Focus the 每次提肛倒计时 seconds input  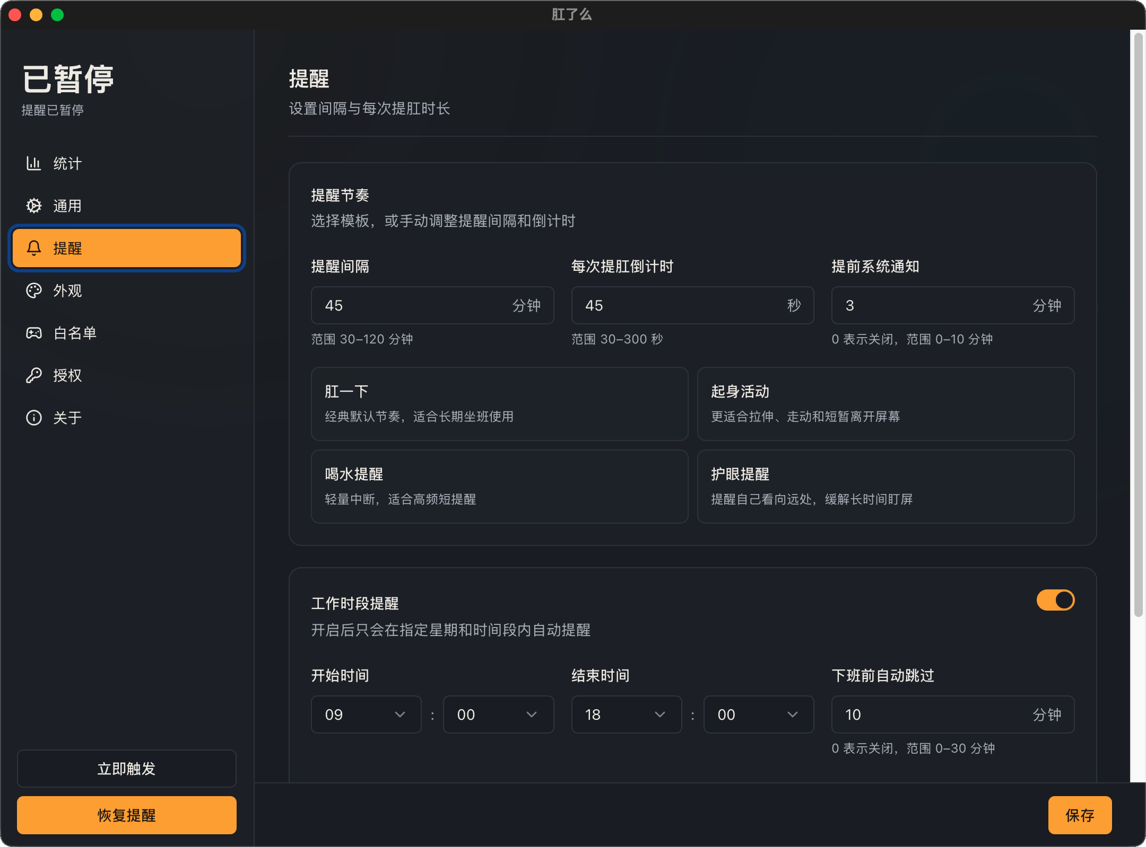(692, 305)
